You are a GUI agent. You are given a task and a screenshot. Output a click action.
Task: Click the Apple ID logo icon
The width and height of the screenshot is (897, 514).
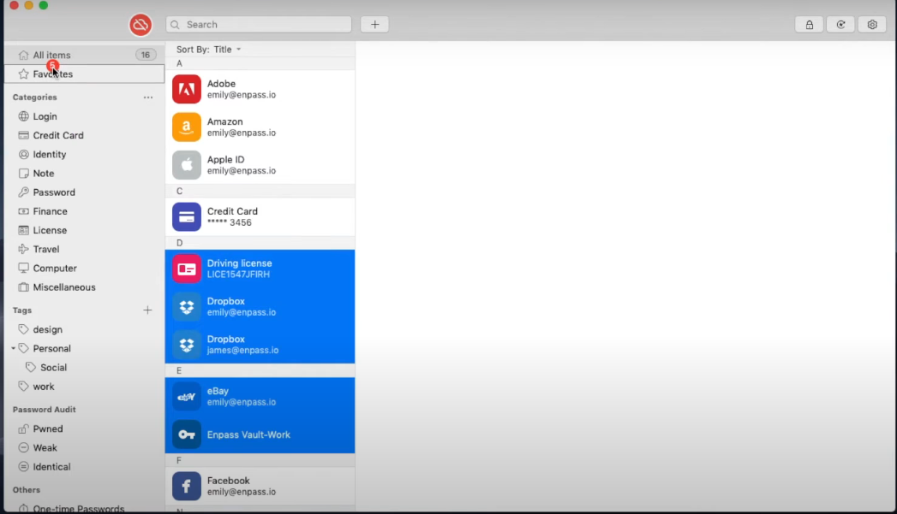pos(187,165)
